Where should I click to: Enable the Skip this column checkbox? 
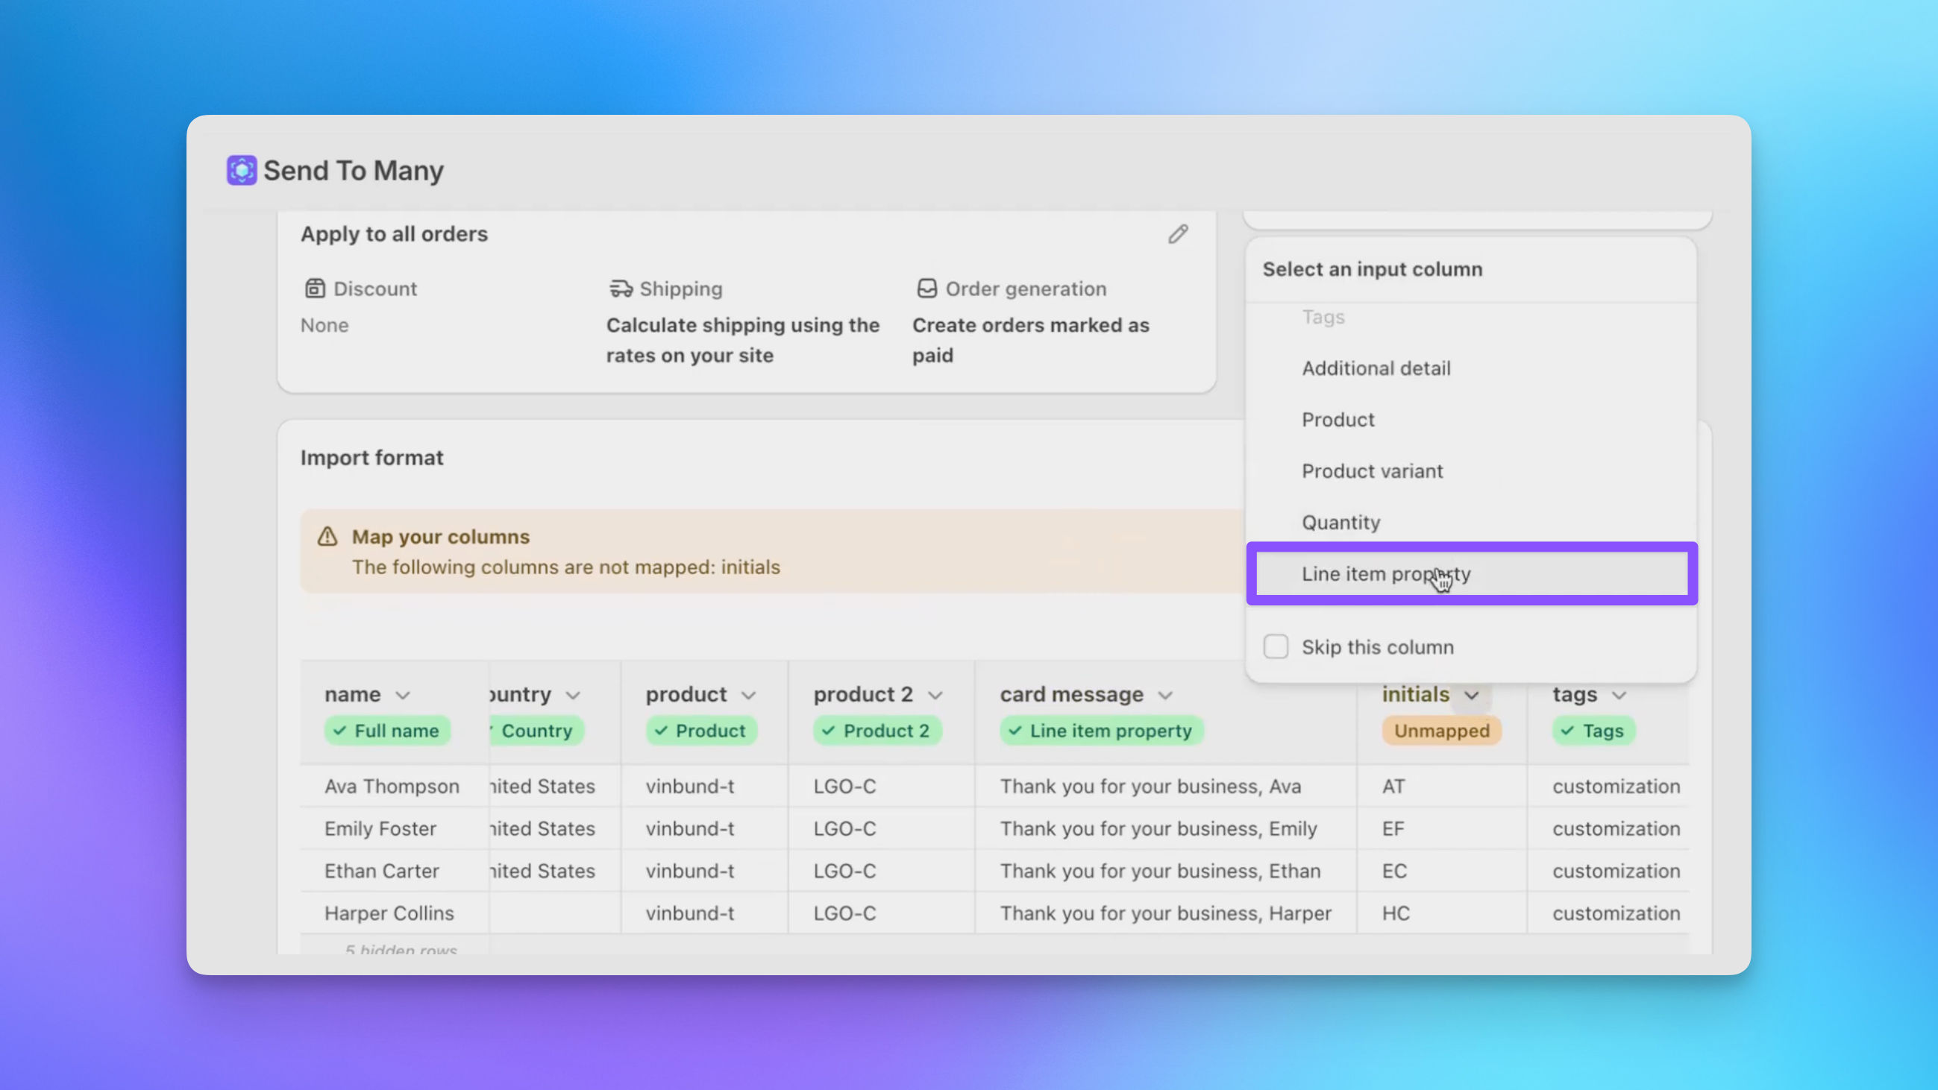click(1276, 646)
